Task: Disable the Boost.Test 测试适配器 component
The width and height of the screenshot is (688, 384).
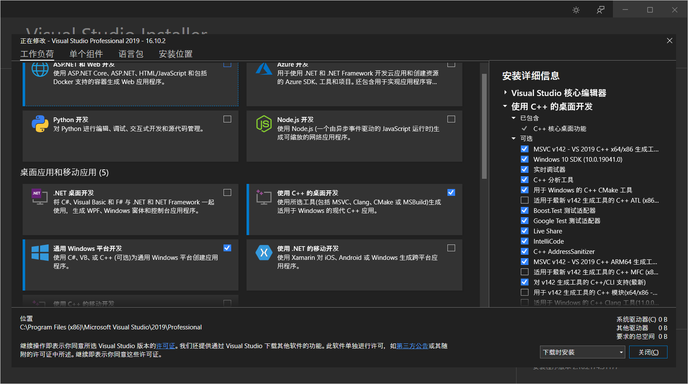Action: pyautogui.click(x=525, y=210)
